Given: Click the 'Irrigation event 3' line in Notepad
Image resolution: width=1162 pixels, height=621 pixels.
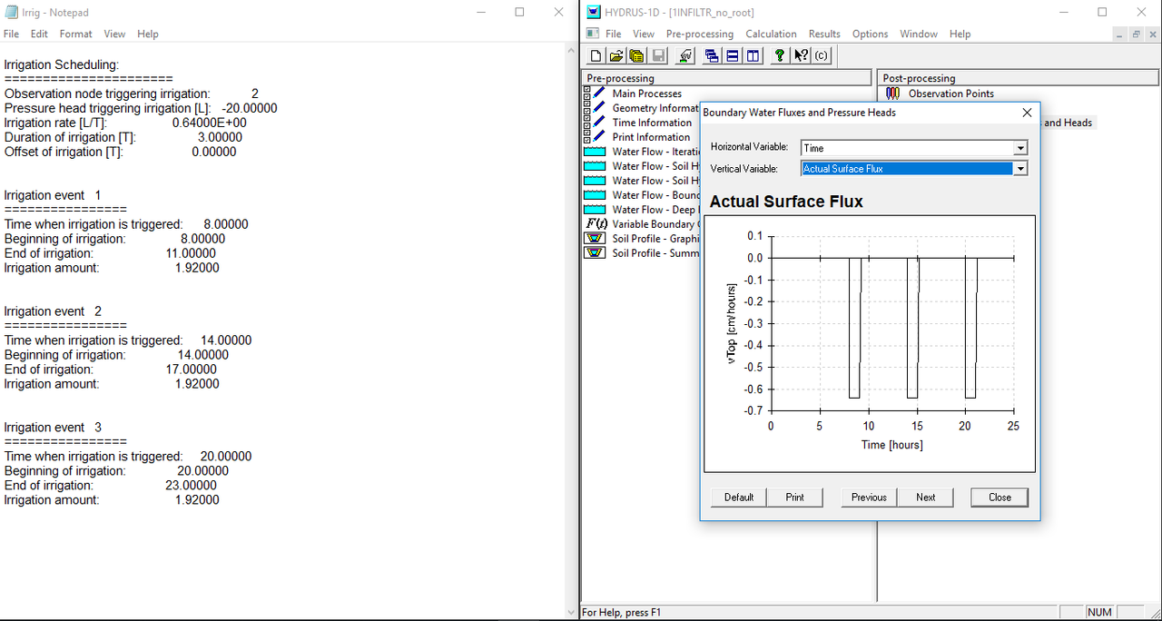Looking at the screenshot, I should 53,428.
